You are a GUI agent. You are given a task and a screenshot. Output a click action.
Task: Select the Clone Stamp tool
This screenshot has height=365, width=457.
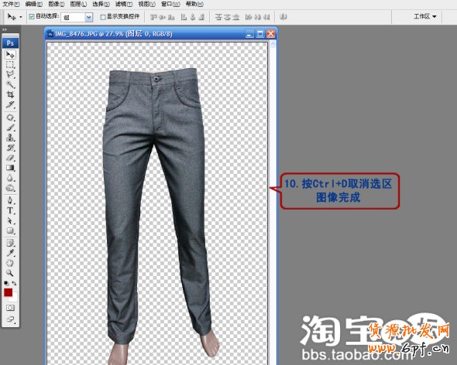(x=11, y=138)
